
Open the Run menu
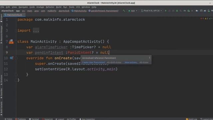(x=65, y=7)
